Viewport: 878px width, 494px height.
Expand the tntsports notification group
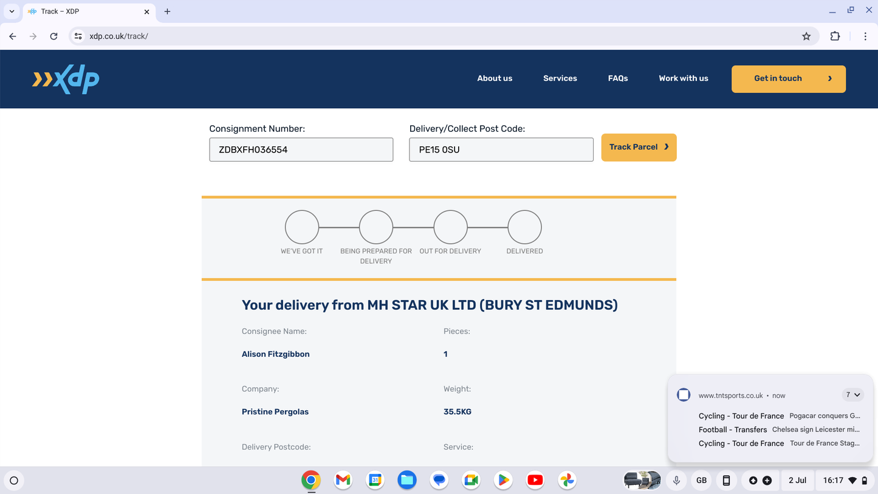[853, 395]
